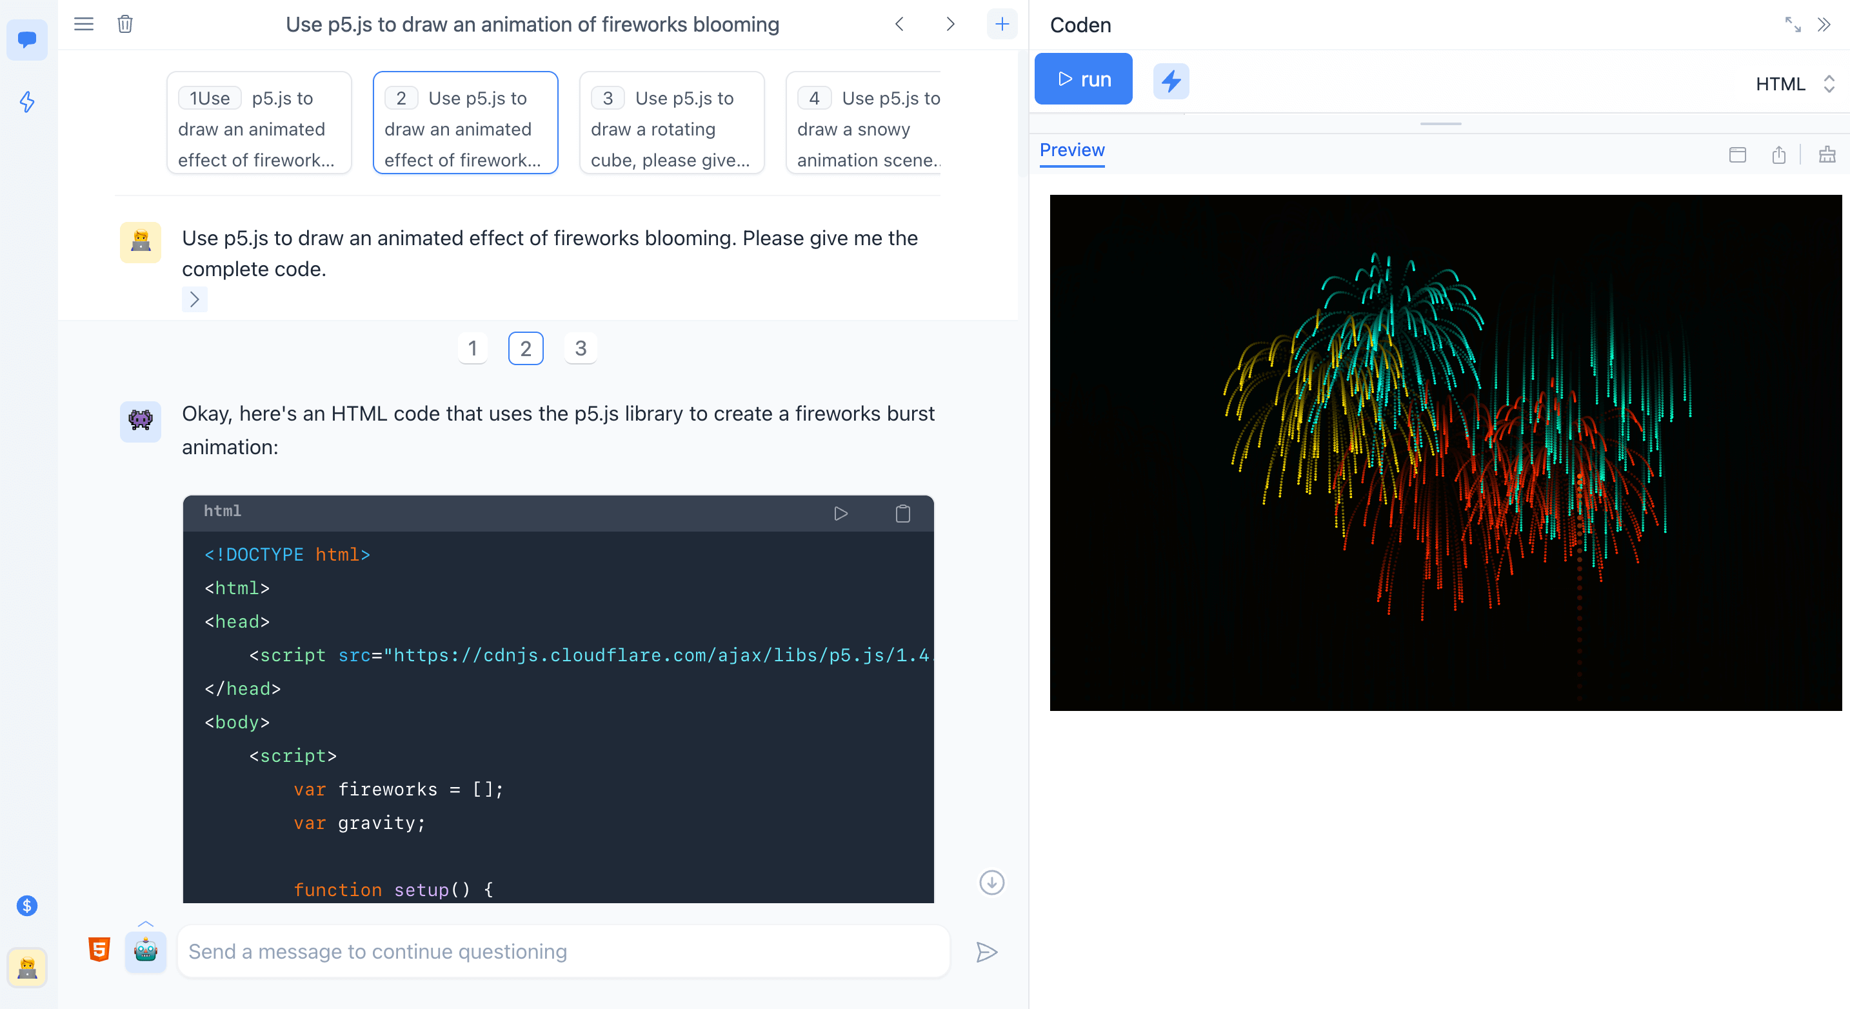Select response version 3
This screenshot has height=1009, width=1850.
(581, 349)
